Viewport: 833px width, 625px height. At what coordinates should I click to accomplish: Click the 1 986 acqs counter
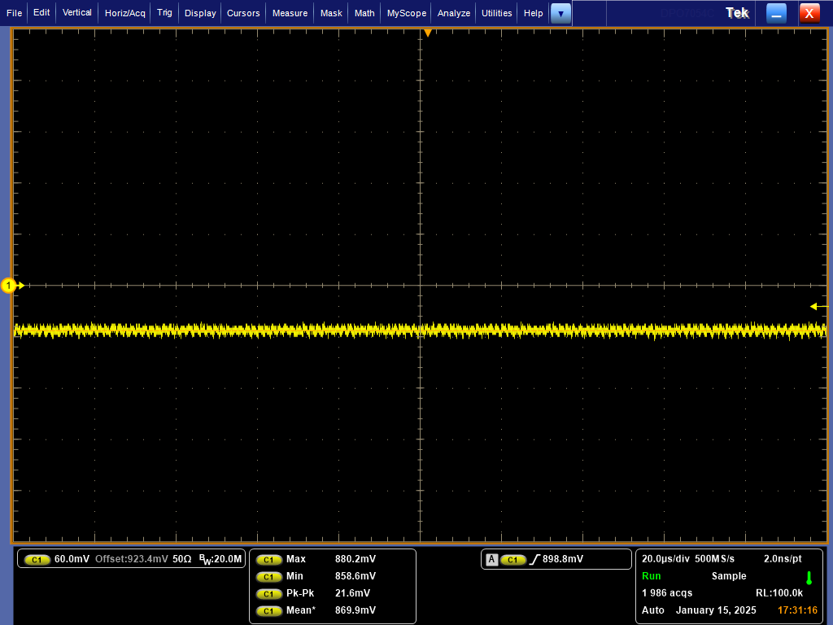coord(667,593)
